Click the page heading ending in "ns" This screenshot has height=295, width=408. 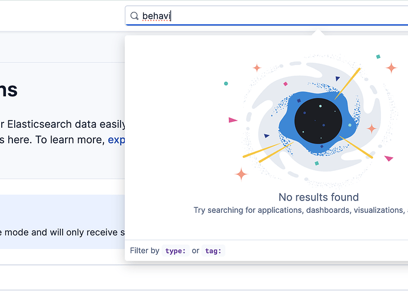pos(8,90)
